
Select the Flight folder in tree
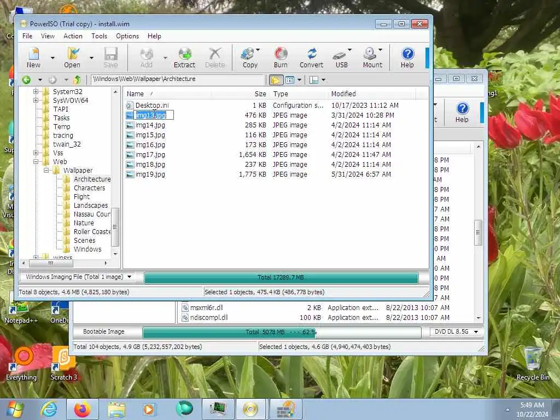coord(81,196)
